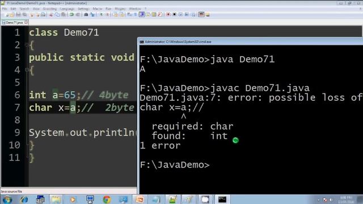Click Run Macro Multiple Times icon
The image size is (363, 204).
point(187,15)
